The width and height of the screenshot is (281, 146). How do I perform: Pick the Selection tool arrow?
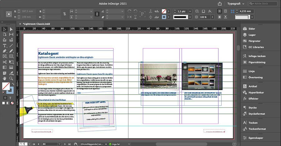click(x=5, y=29)
